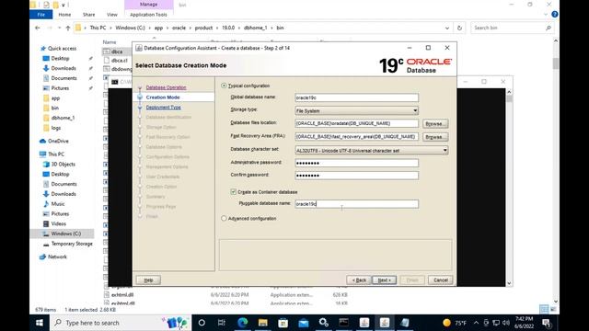The height and width of the screenshot is (331, 589).
Task: Open Explorer help question mark icon
Action: tap(554, 15)
